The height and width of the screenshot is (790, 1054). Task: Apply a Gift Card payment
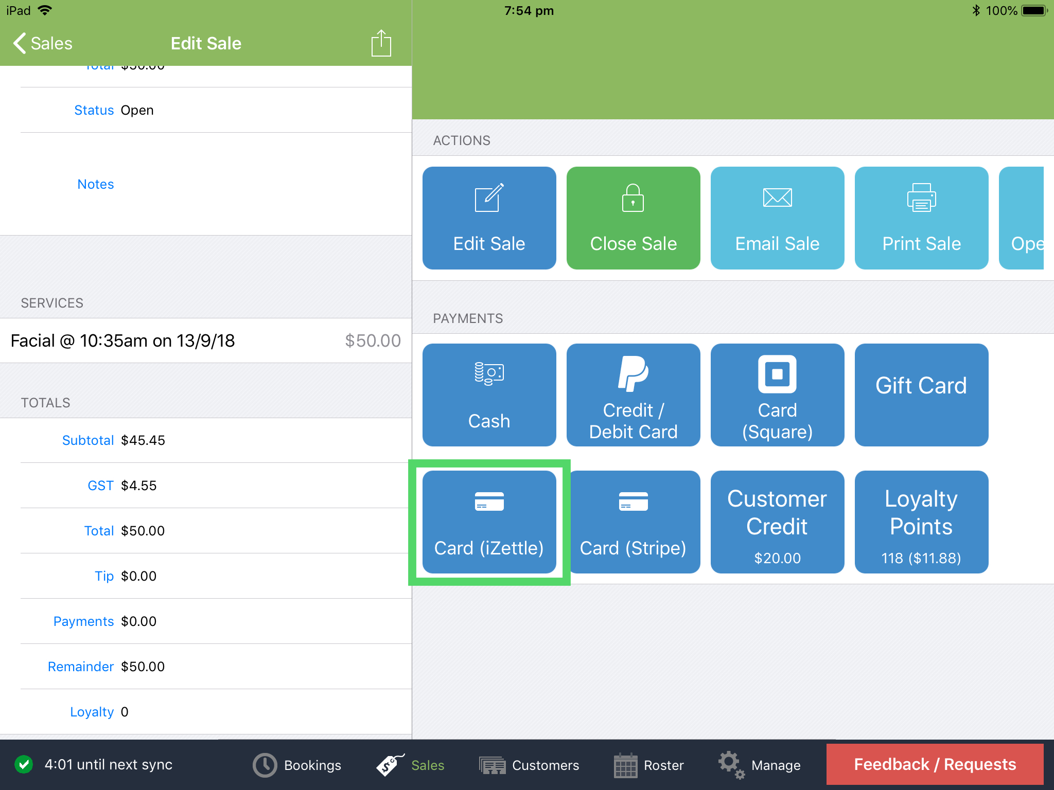point(921,395)
